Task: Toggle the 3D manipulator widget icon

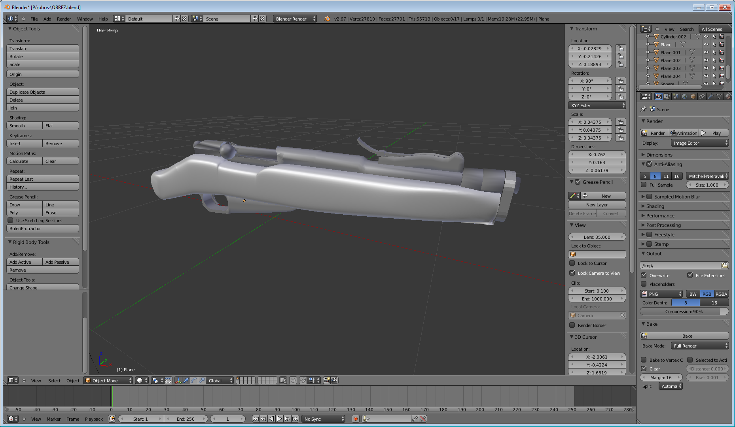Action: (178, 380)
